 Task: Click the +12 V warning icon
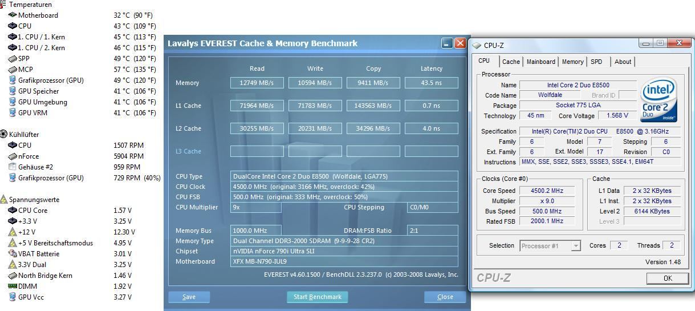point(13,232)
